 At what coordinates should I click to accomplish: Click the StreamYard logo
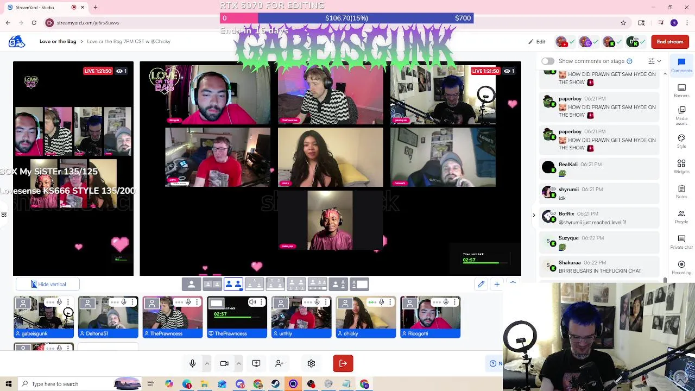(17, 41)
